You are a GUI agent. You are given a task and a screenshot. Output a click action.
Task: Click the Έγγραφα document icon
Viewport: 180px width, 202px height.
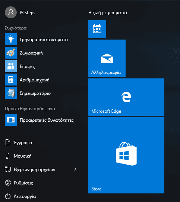8,142
